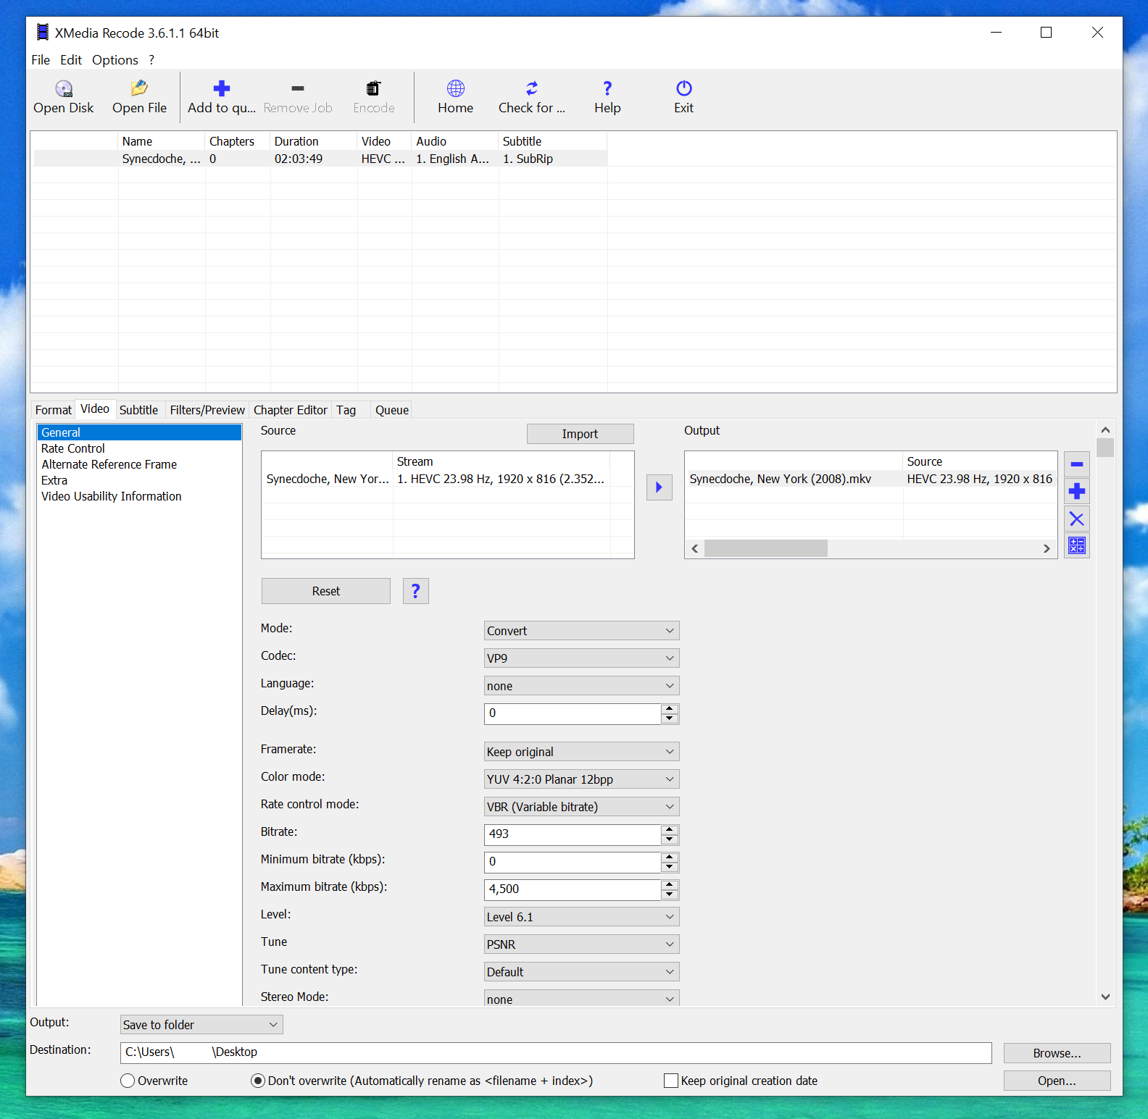The image size is (1148, 1119).
Task: Open the Home globe icon
Action: (455, 89)
